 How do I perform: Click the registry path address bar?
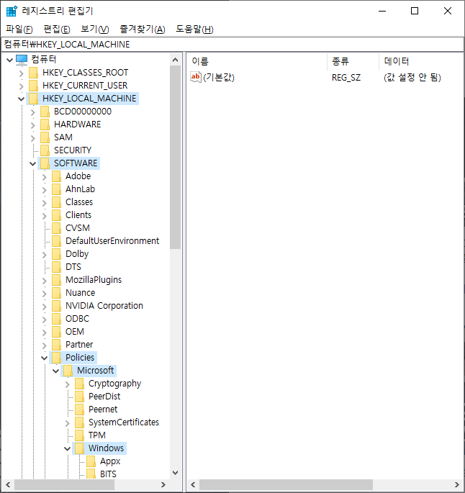232,44
